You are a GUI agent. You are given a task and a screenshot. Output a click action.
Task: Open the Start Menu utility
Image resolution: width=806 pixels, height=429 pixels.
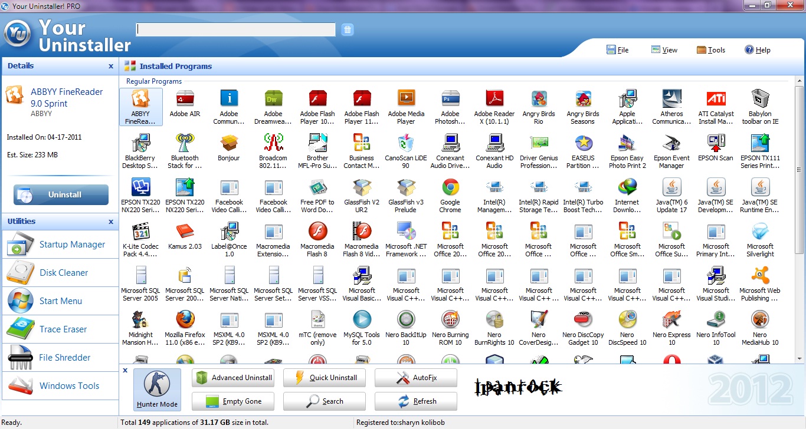[60, 301]
